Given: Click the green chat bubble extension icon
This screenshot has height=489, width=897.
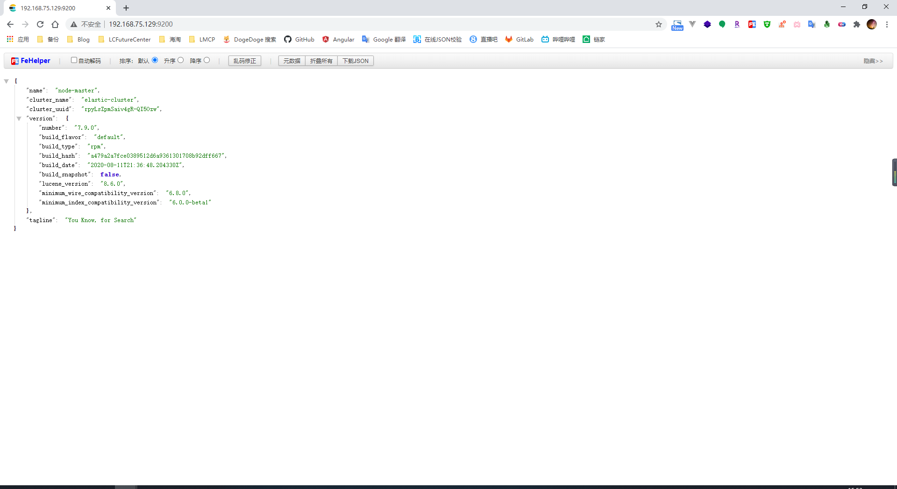Looking at the screenshot, I should (x=722, y=24).
